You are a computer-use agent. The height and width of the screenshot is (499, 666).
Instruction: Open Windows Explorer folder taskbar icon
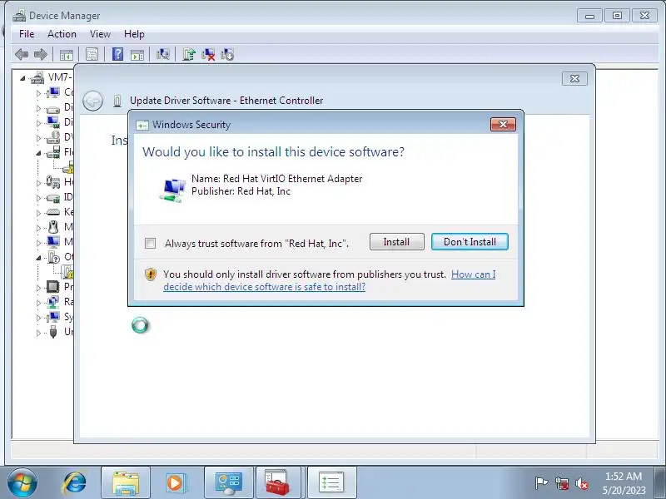tap(126, 482)
